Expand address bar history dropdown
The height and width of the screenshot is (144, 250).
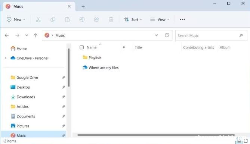click(x=156, y=35)
